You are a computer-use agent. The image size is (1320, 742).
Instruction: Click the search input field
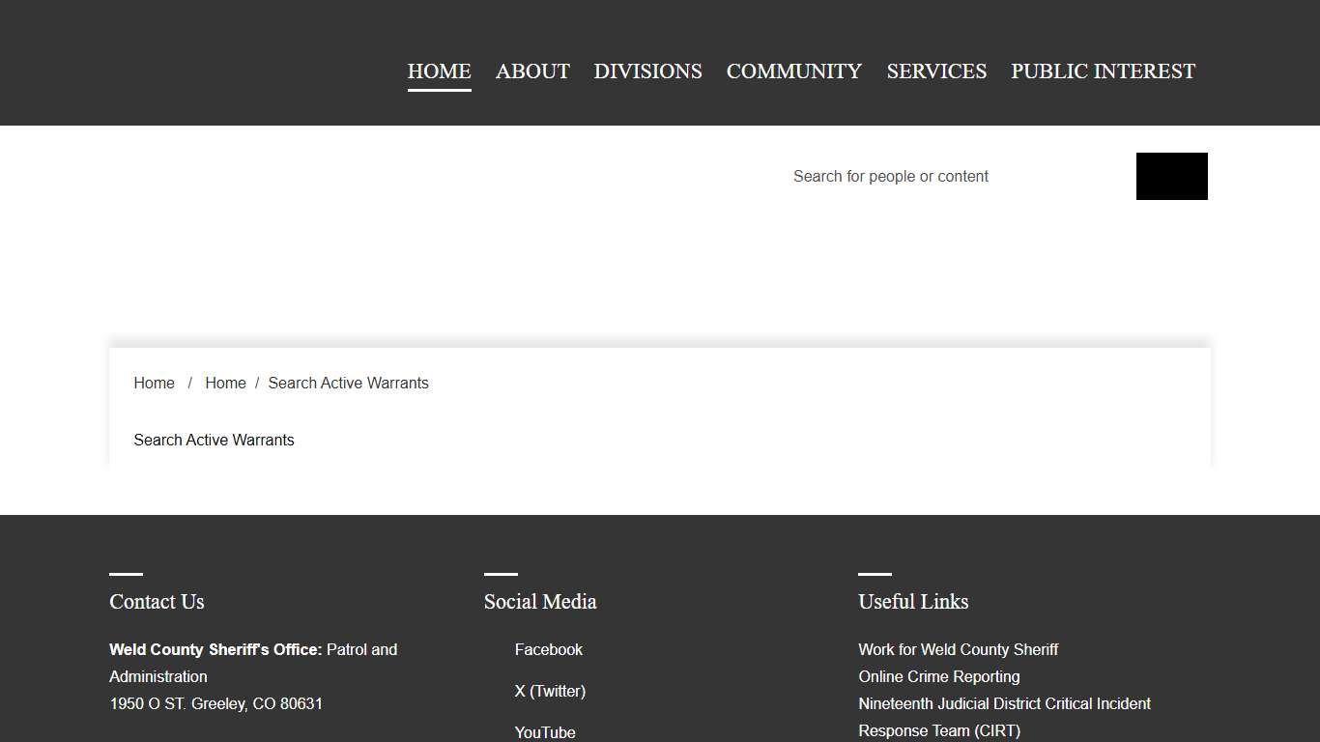tap(928, 176)
